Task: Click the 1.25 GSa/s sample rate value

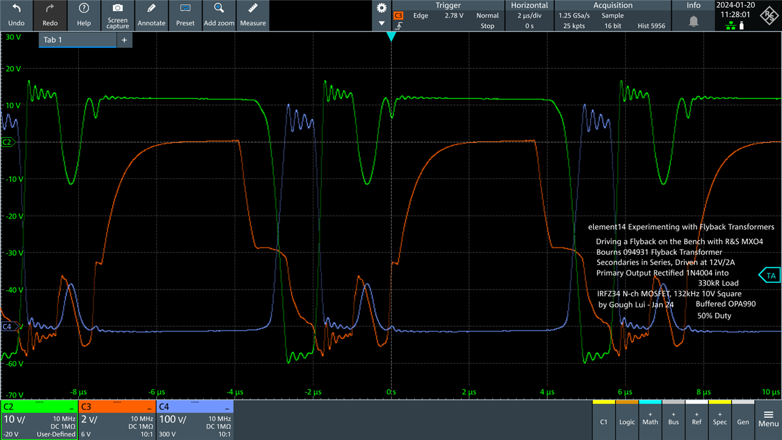Action: [574, 16]
